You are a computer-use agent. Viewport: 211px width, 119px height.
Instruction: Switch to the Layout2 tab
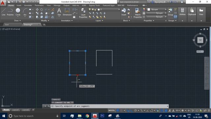click(x=26, y=110)
